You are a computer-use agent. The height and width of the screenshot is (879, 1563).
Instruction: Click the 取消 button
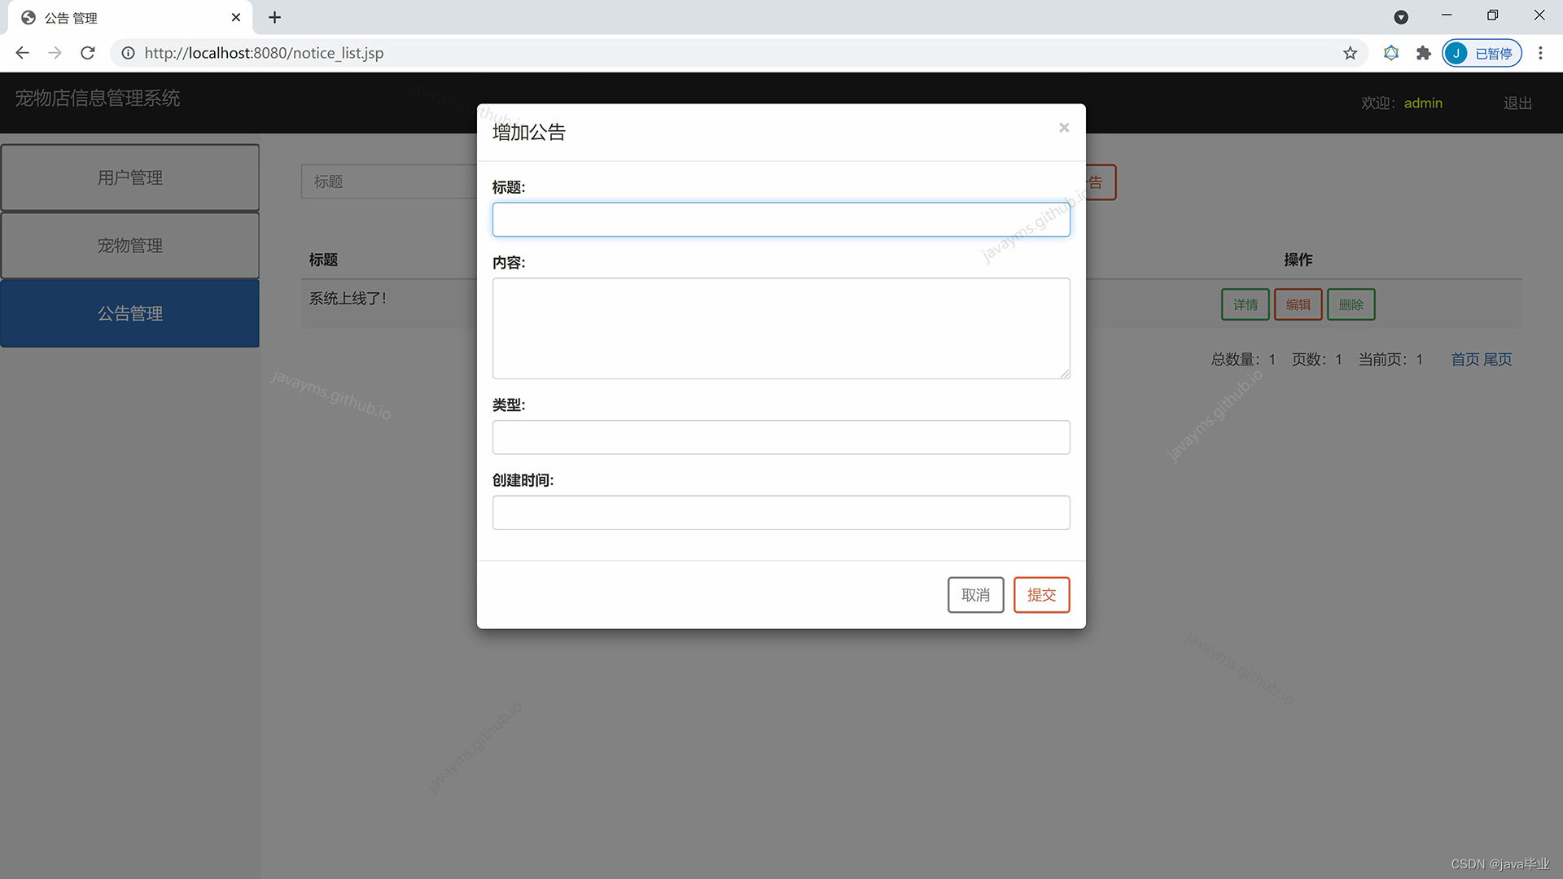[x=975, y=595]
